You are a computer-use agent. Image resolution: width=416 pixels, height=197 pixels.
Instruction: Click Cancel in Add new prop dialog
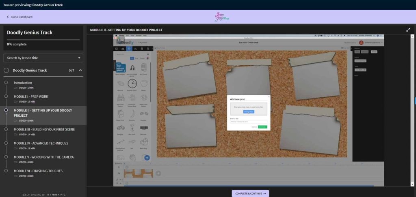[x=254, y=127]
